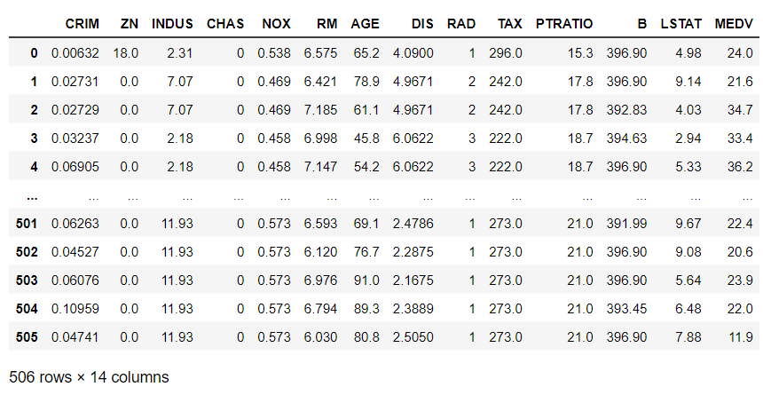The image size is (763, 395).
Task: Click CRIM value 0.00632
Action: (75, 52)
